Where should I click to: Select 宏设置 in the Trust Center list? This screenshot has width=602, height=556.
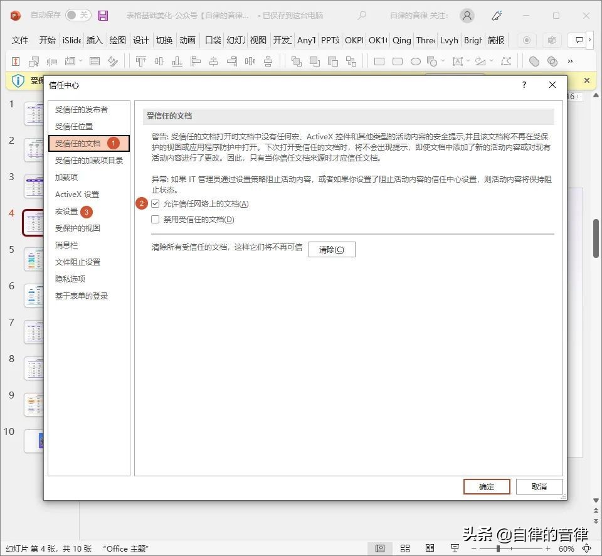[x=70, y=211]
